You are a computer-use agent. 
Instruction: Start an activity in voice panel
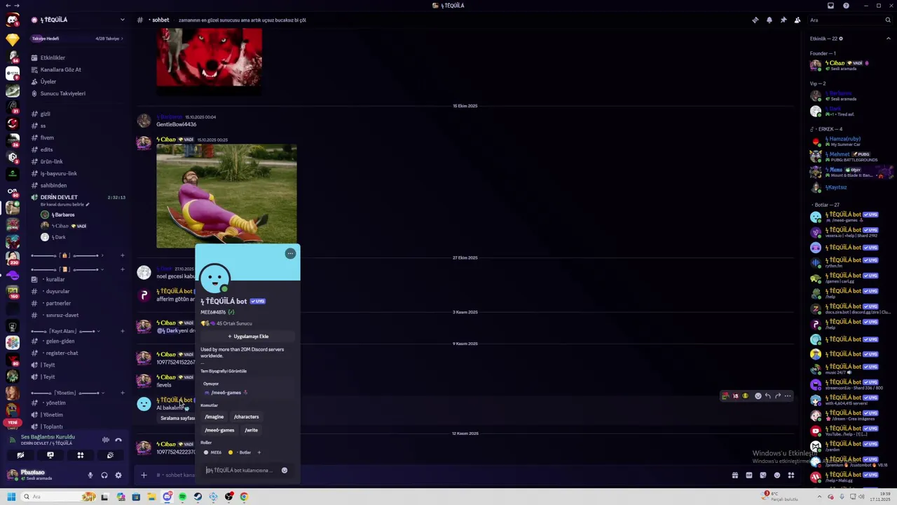click(81, 455)
